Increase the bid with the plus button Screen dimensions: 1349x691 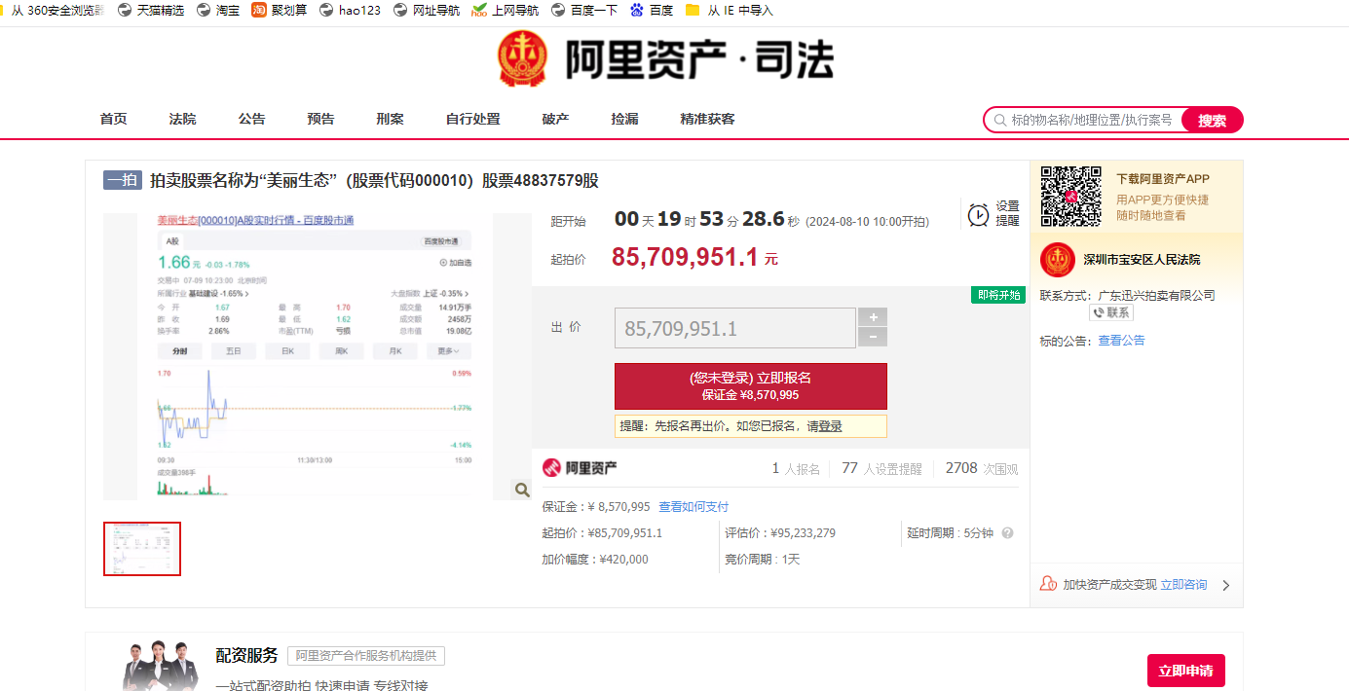click(872, 317)
